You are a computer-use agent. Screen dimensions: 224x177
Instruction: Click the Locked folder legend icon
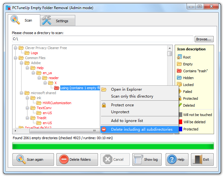tap(179, 84)
